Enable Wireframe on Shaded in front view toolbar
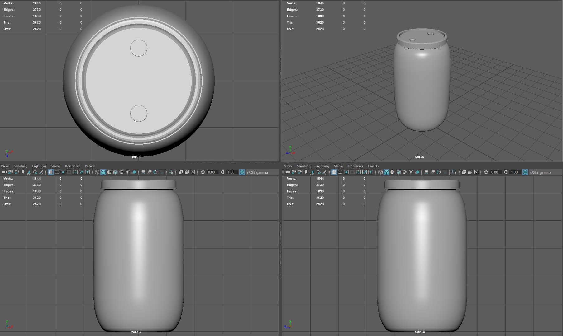The width and height of the screenshot is (563, 336). coord(116,172)
